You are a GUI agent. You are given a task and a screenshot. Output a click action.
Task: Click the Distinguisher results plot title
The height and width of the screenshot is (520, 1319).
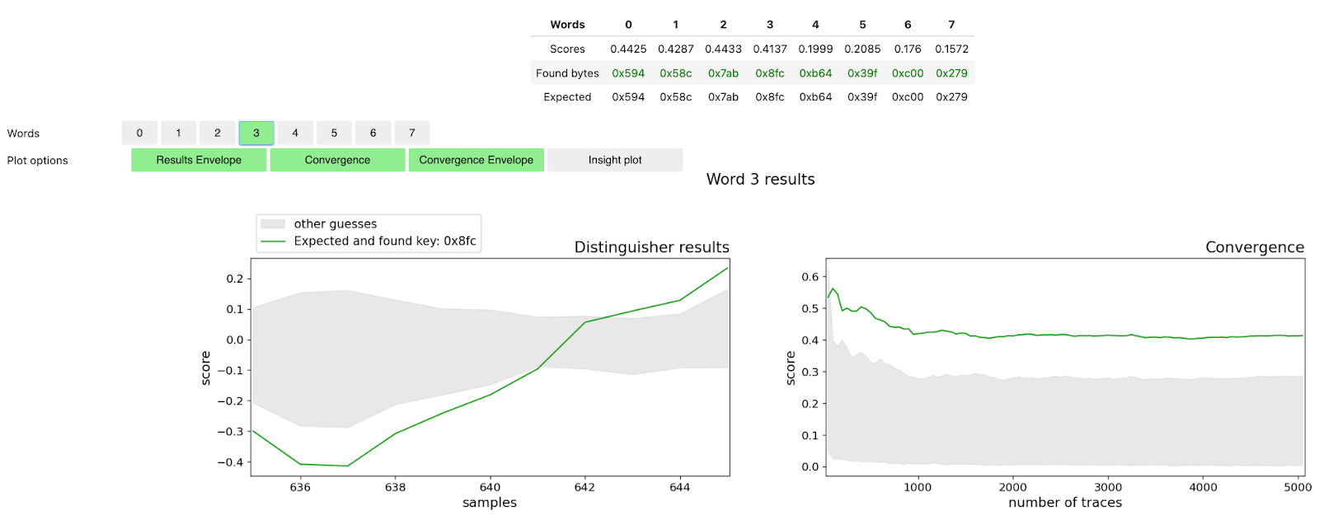[x=651, y=247]
